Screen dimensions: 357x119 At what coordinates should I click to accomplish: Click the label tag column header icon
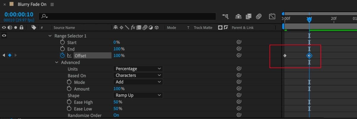pos(34,28)
